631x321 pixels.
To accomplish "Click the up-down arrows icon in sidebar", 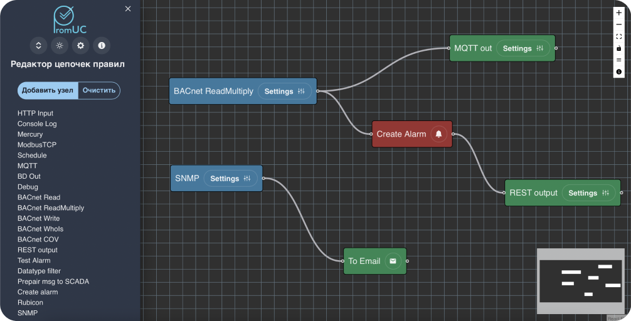I will coord(38,46).
